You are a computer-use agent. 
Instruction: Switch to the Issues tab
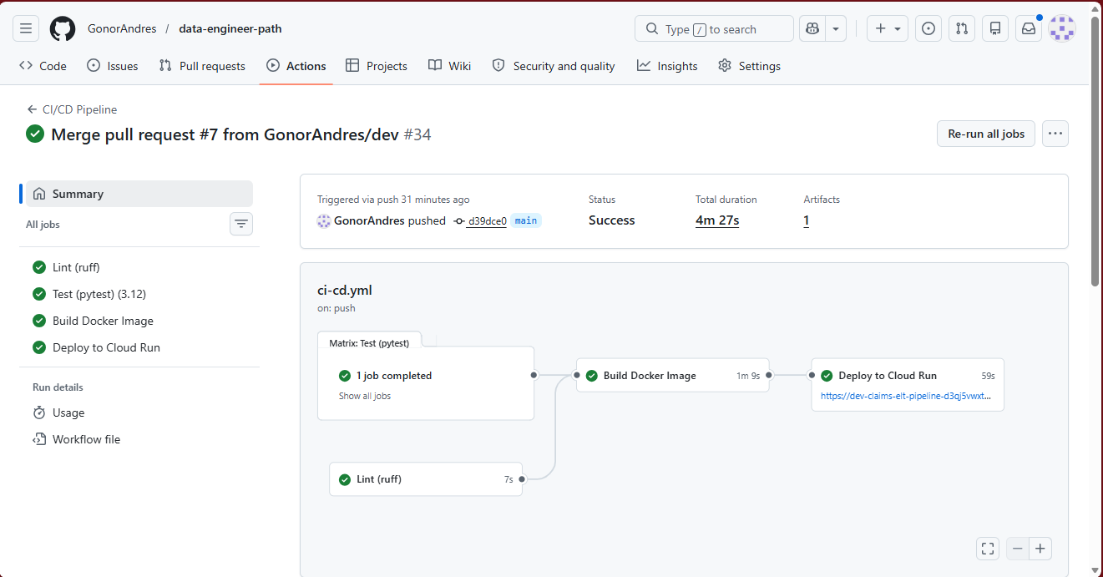coord(113,66)
